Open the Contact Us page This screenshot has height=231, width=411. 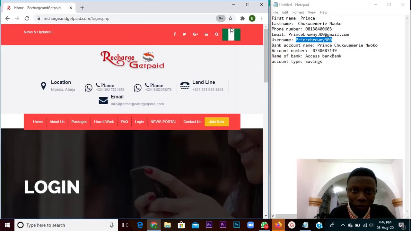pos(192,122)
